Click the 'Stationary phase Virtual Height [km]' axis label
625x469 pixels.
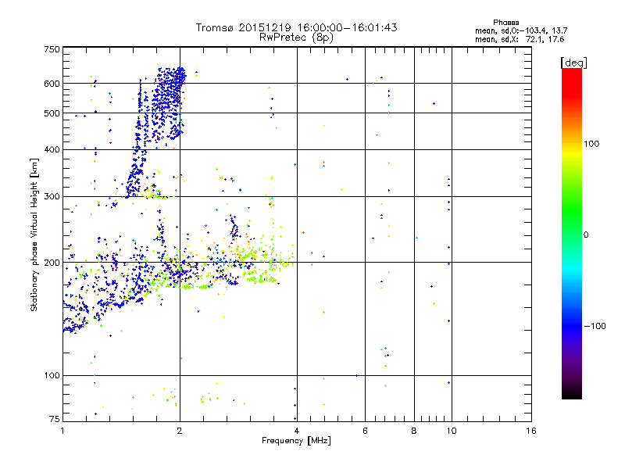click(34, 234)
